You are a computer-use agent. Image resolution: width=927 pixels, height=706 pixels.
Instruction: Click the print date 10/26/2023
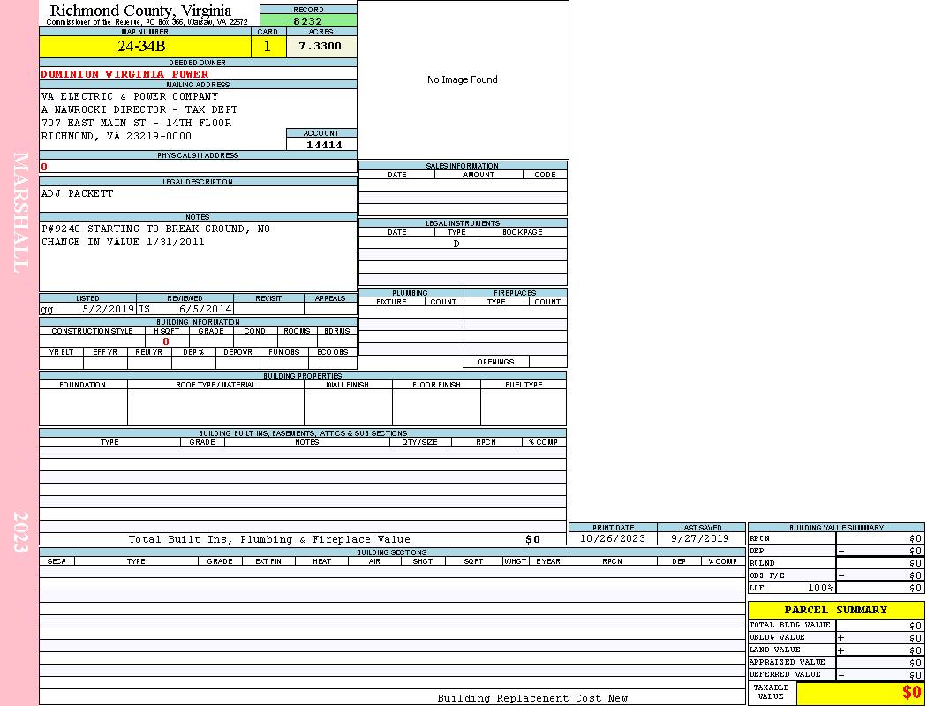point(613,538)
